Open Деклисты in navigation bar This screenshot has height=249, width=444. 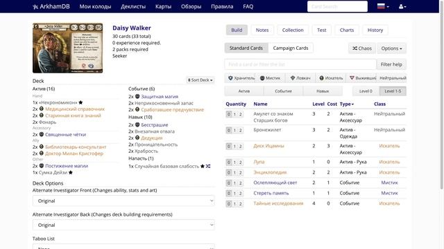click(133, 6)
